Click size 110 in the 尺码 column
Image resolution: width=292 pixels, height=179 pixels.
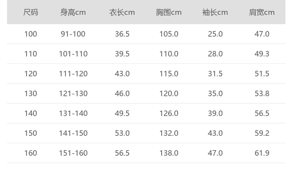[x=31, y=54]
